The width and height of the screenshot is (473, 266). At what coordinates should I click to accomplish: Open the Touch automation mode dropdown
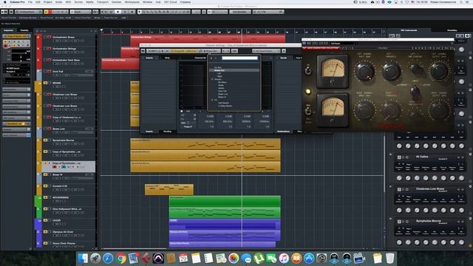click(81, 12)
